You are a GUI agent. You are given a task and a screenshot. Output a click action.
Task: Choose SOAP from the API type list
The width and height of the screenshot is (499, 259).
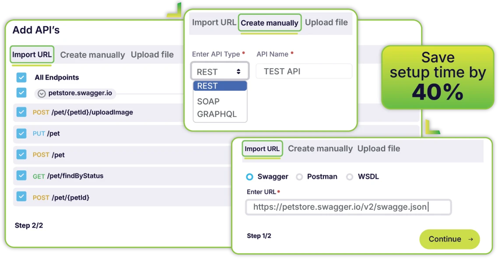(208, 101)
